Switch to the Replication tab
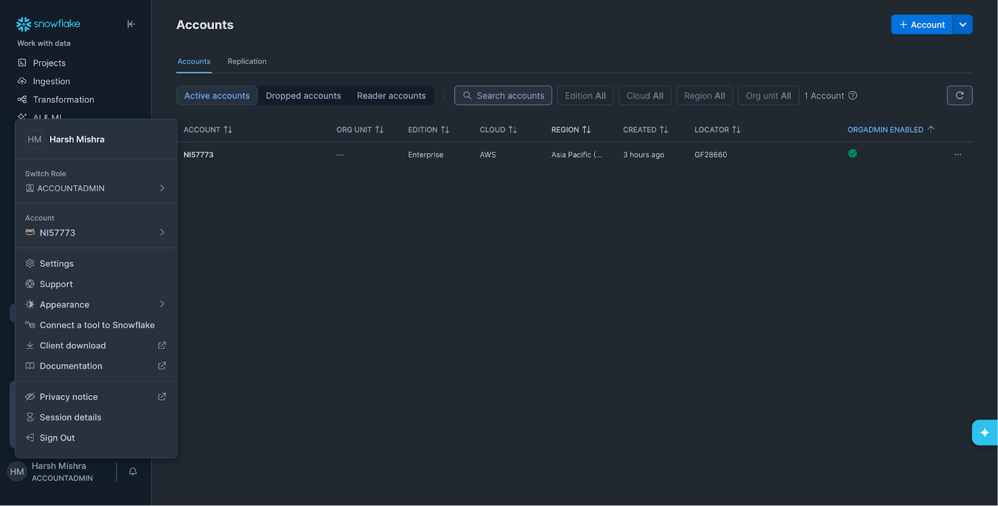The height and width of the screenshot is (506, 998). pyautogui.click(x=247, y=61)
